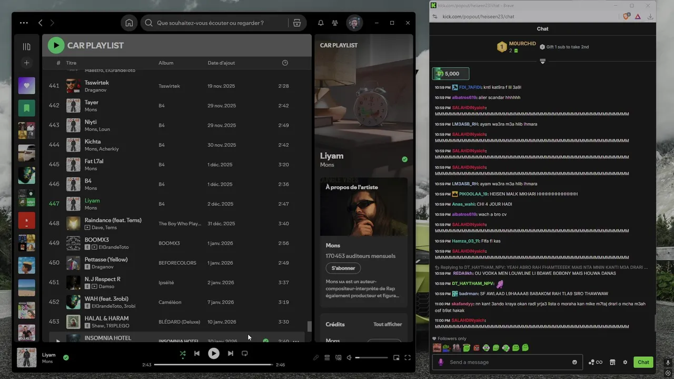Click the song progress bar
The image size is (674, 379).
pos(214,364)
